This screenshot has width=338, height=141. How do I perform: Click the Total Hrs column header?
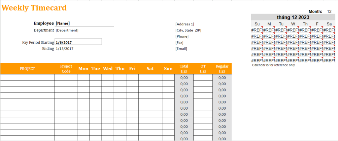click(184, 69)
